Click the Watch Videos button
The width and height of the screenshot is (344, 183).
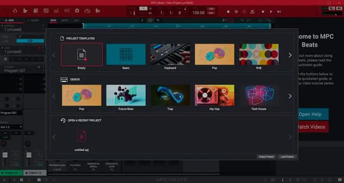pyautogui.click(x=313, y=127)
